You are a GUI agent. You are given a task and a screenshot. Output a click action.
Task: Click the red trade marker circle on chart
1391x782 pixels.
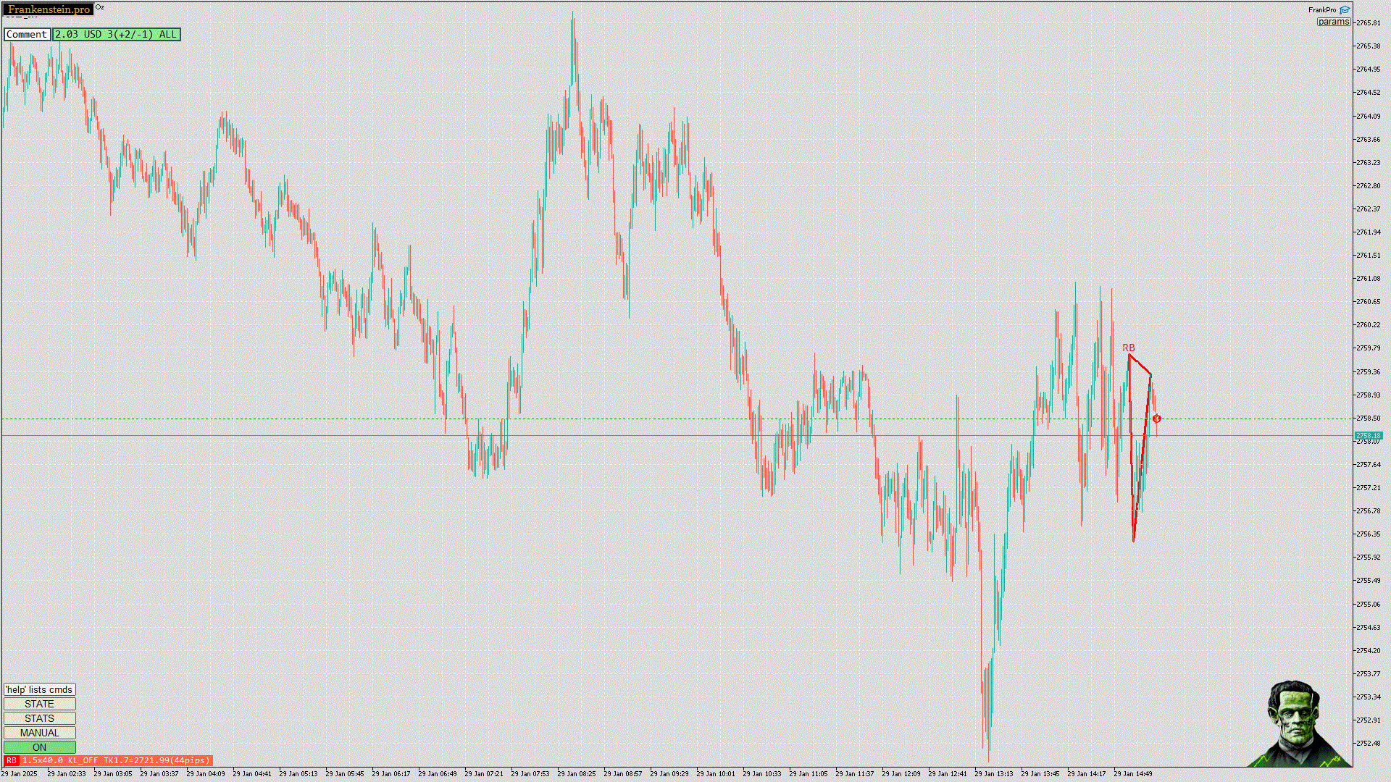pyautogui.click(x=1157, y=419)
